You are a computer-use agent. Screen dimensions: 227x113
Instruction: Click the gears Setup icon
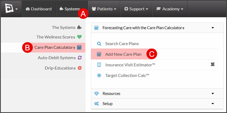pos(96,103)
